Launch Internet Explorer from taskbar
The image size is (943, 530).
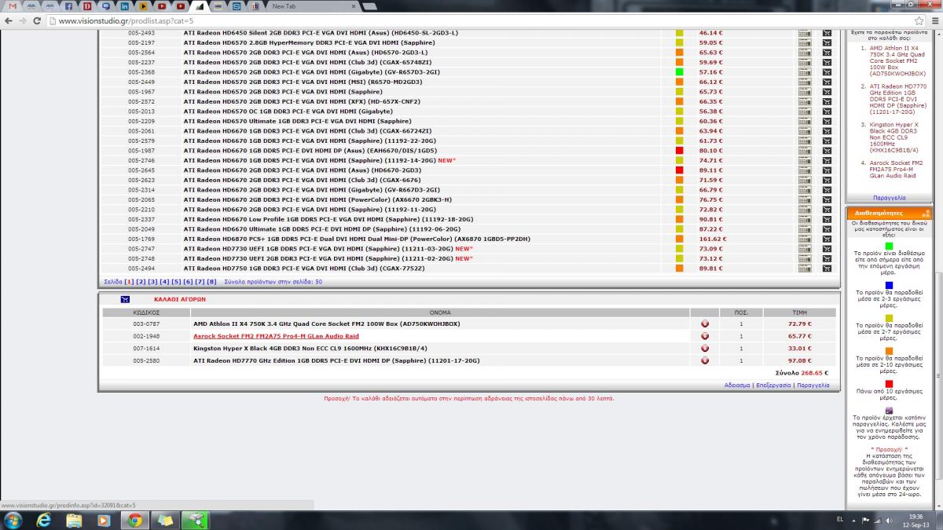[44, 520]
